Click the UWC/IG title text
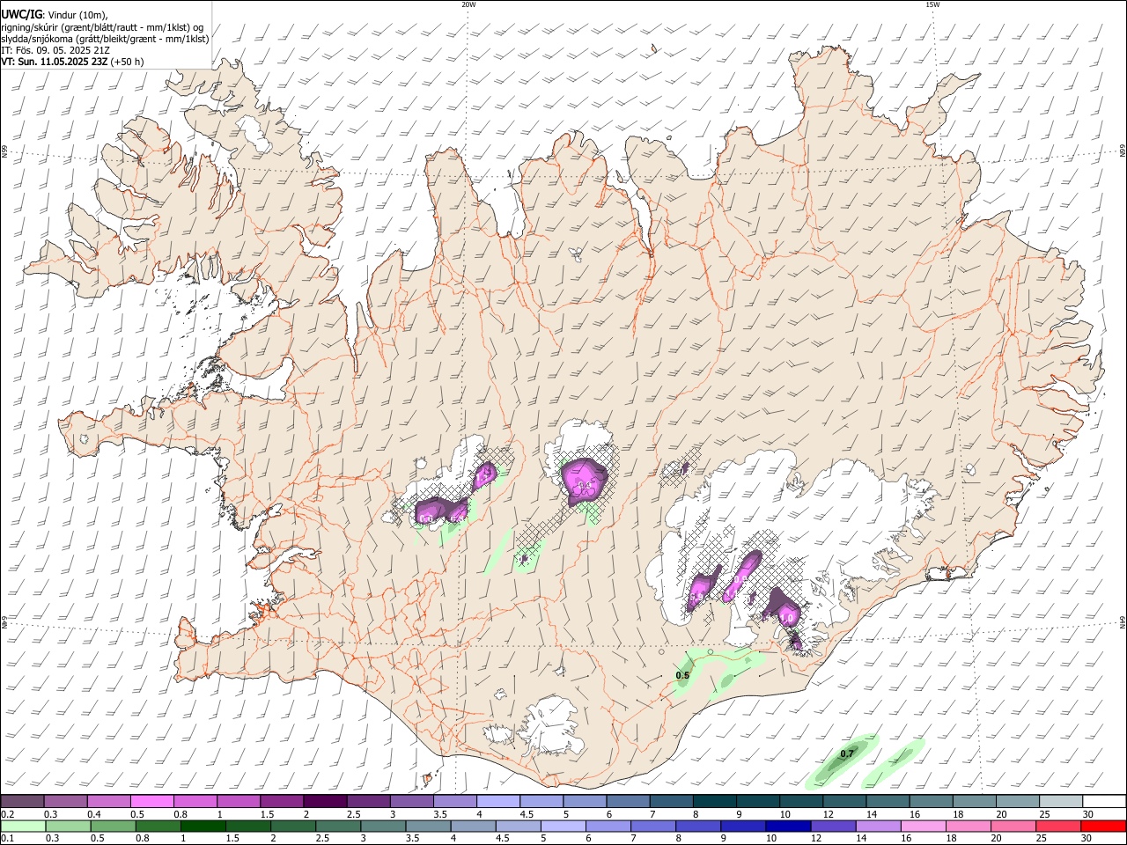The image size is (1127, 845). pos(21,15)
